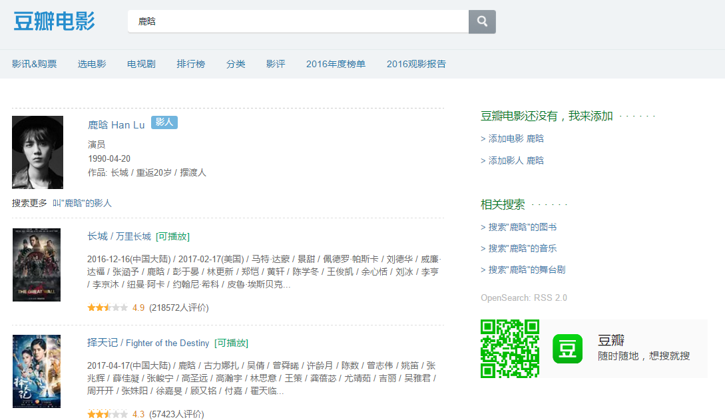Viewport: 725px width, 420px height.
Task: Click the 相关搜索 heading
Action: pyautogui.click(x=503, y=204)
